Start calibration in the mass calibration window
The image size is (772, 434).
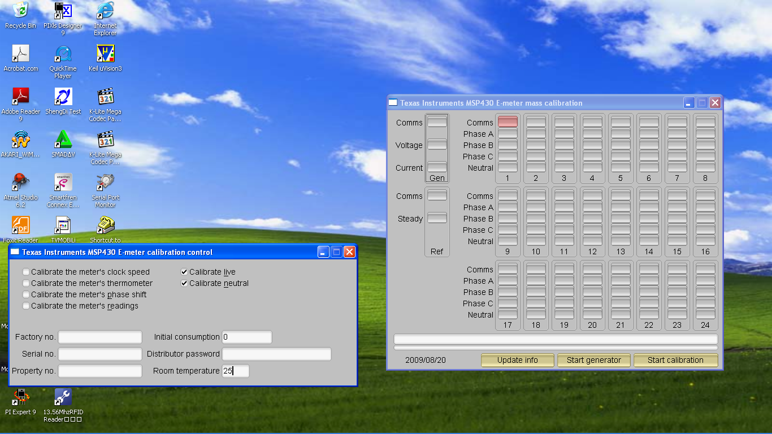pyautogui.click(x=675, y=360)
